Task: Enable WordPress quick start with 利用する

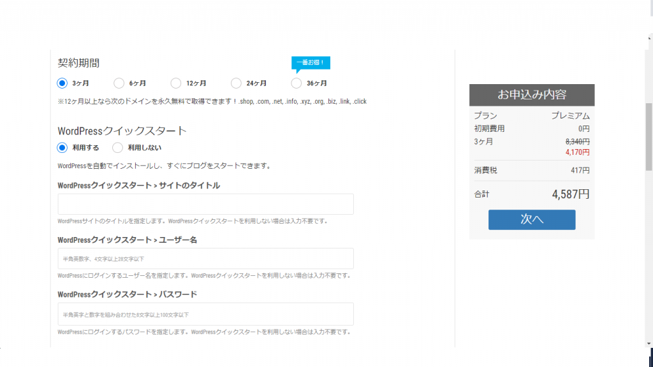Action: click(62, 148)
